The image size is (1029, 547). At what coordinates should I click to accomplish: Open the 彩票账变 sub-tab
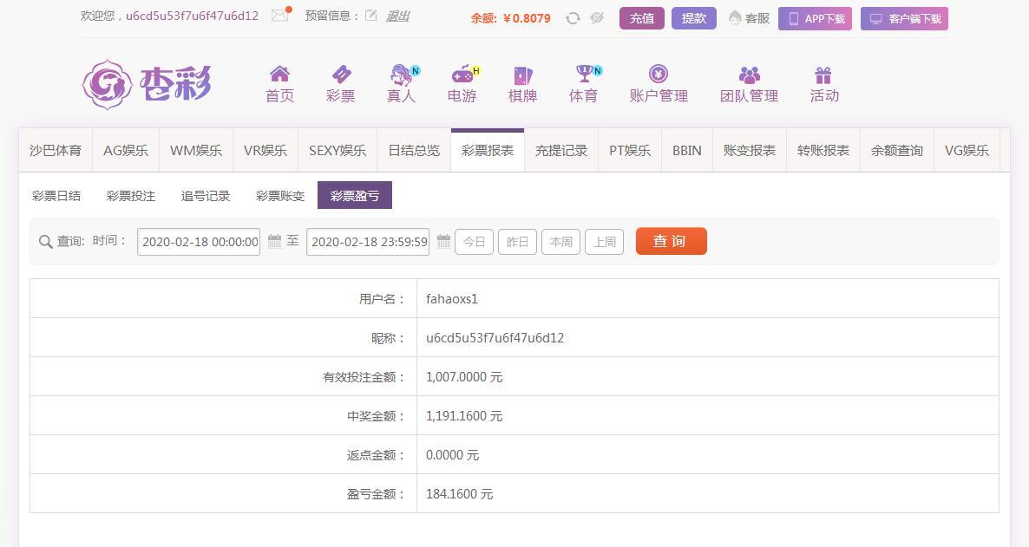280,195
